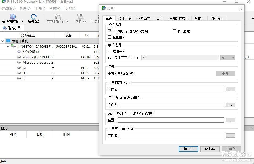
Task: Click the 确认(O) button
Action: coord(188,149)
